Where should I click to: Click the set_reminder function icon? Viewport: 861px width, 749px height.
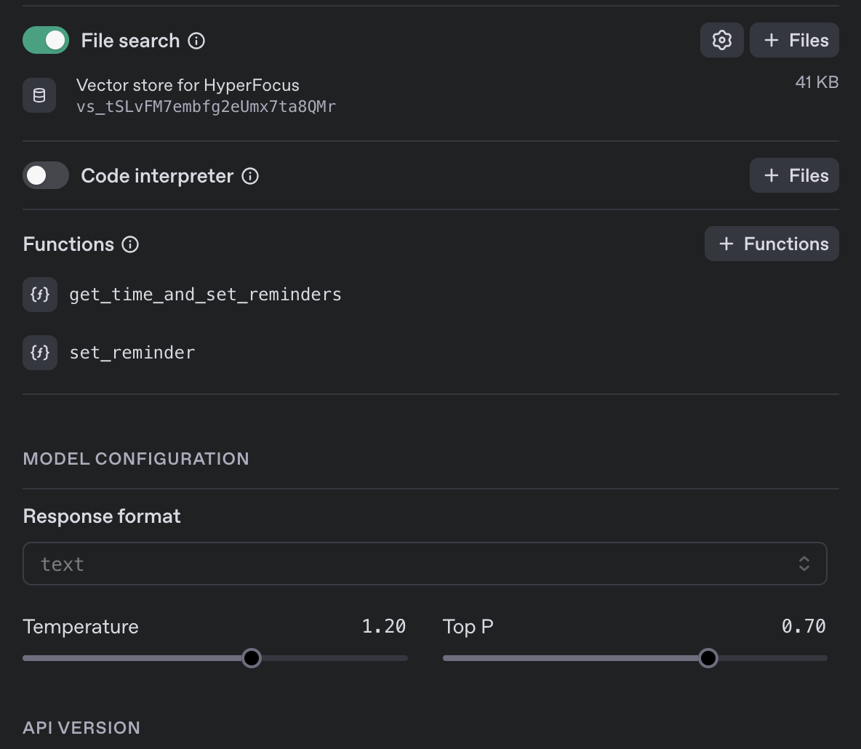(40, 353)
